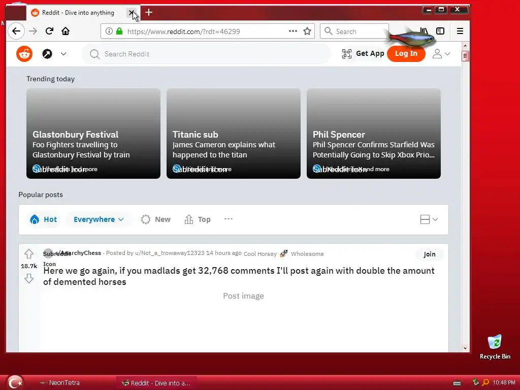Open the Phil Spencer trending card
This screenshot has width=520, height=390.
pyautogui.click(x=374, y=134)
